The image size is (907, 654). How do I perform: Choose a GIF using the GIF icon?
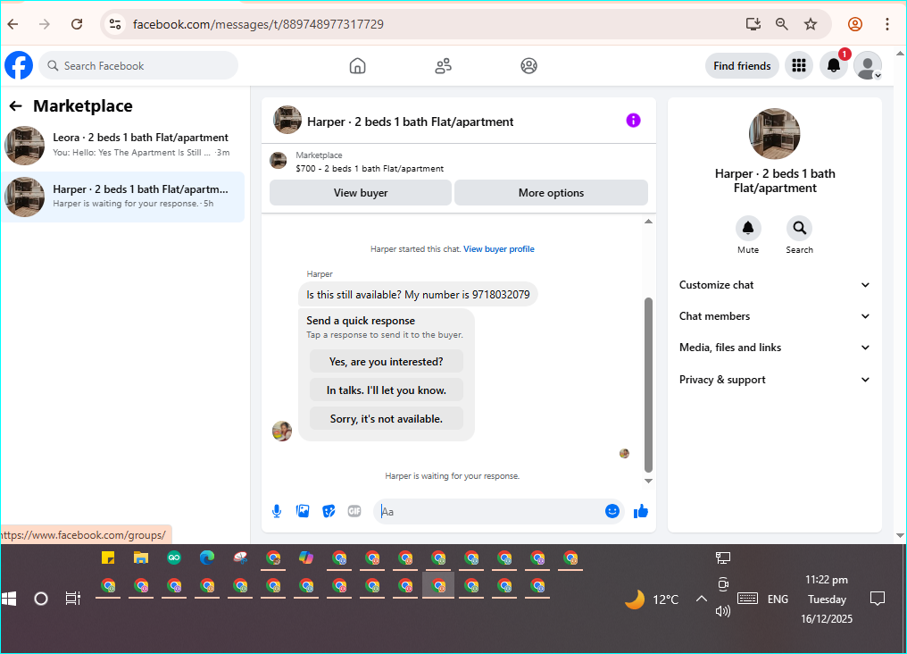pyautogui.click(x=354, y=511)
